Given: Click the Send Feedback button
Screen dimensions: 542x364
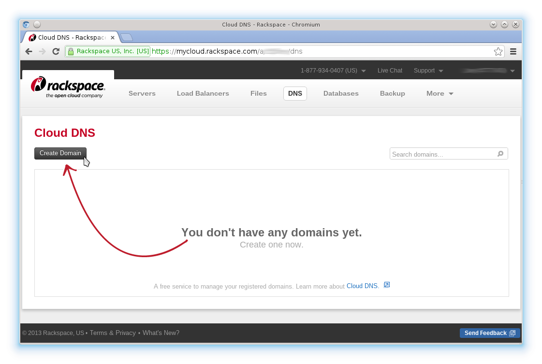Looking at the screenshot, I should 490,333.
